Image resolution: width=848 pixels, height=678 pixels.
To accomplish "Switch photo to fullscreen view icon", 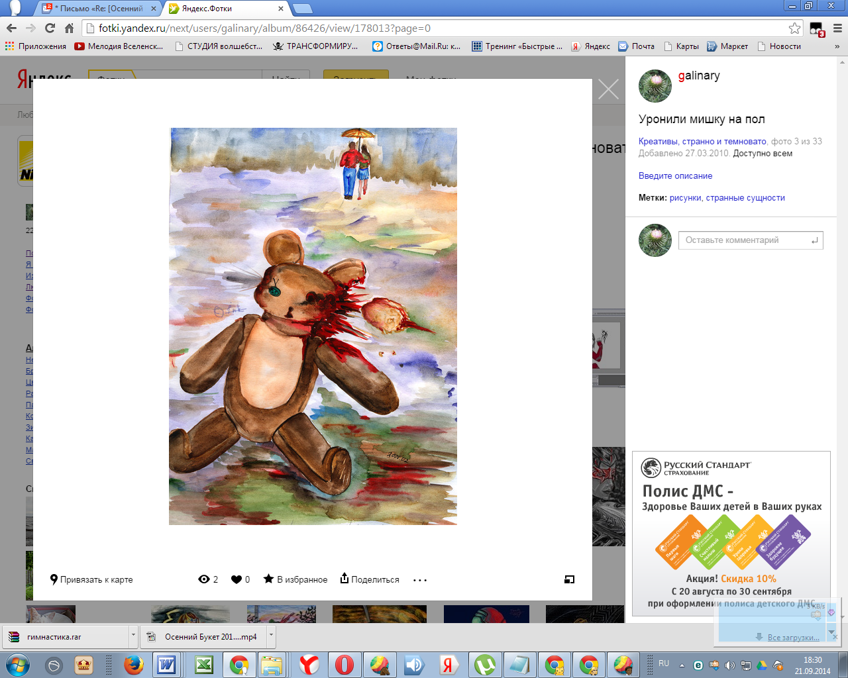I will (x=569, y=579).
